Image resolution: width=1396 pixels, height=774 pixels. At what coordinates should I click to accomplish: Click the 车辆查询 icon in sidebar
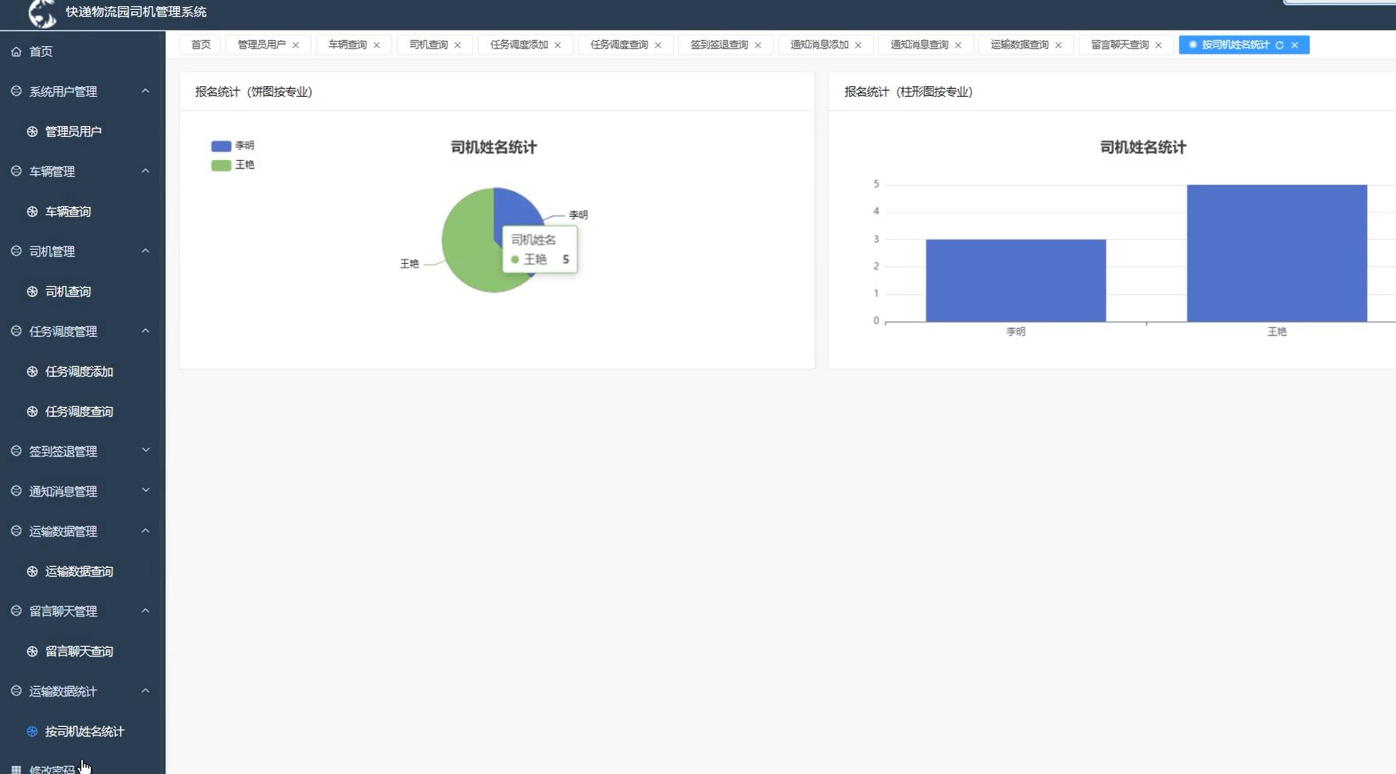pyautogui.click(x=32, y=211)
